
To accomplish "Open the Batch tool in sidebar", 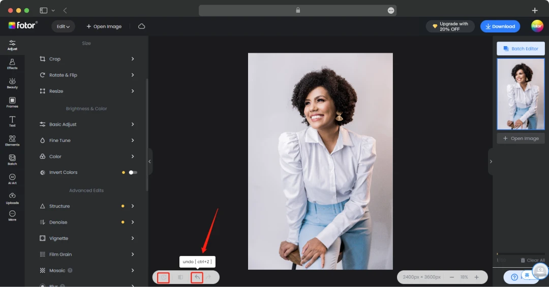I will point(12,160).
